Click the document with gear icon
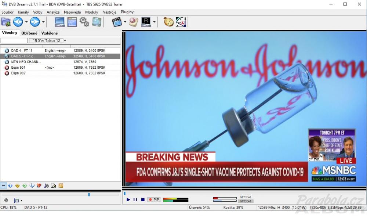 54,186
